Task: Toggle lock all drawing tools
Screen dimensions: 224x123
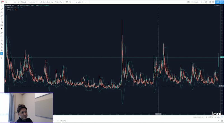Action: pyautogui.click(x=2, y=47)
